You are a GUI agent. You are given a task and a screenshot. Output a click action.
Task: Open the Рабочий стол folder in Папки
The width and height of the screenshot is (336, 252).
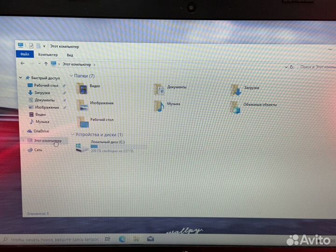click(95, 122)
